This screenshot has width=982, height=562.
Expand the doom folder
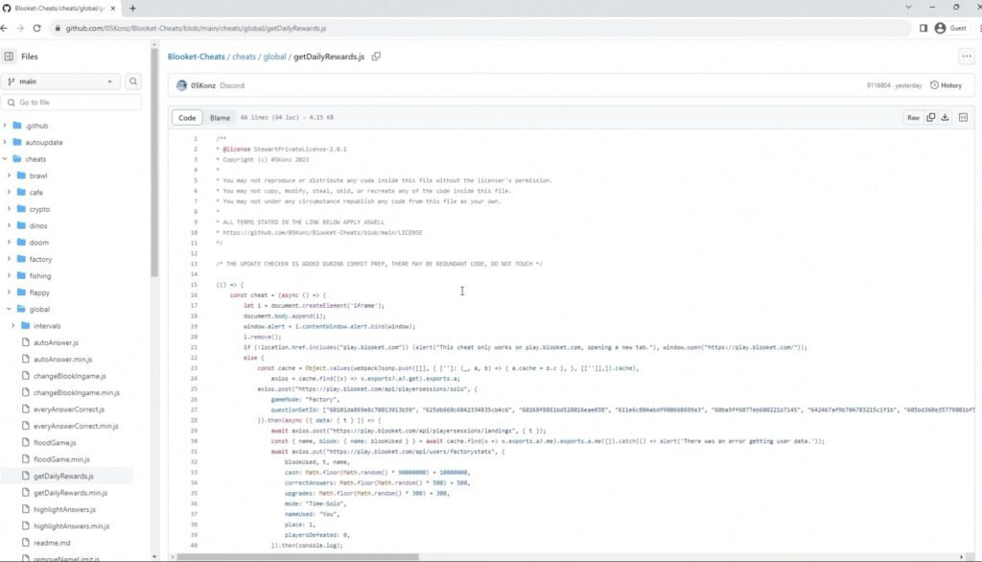tap(9, 243)
